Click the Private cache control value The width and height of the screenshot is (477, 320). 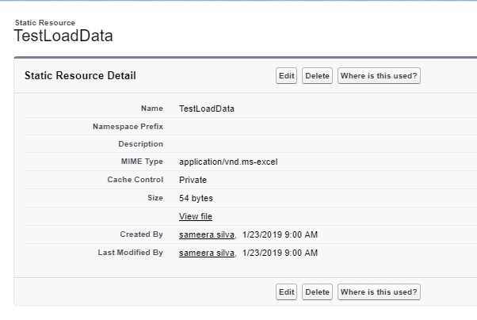(x=193, y=180)
